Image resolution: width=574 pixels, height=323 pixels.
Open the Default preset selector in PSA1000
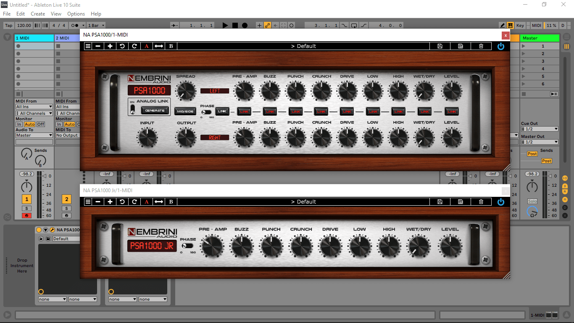[x=303, y=46]
